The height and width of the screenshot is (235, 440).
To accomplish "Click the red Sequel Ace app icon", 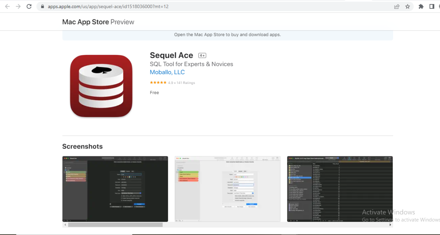I will click(x=100, y=86).
